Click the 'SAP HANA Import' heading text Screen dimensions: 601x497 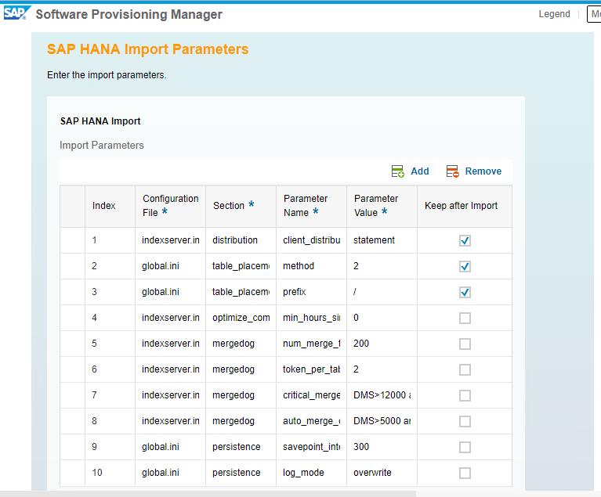tap(100, 121)
